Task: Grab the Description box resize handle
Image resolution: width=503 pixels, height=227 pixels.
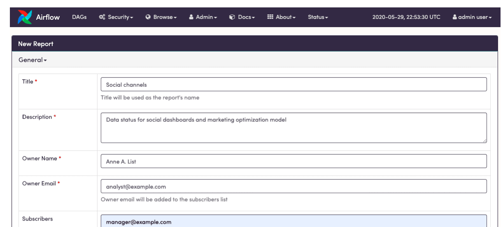Action: click(x=484, y=141)
